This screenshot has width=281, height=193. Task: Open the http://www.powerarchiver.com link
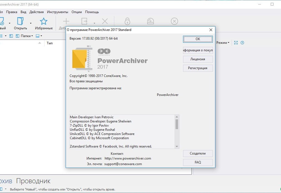(128, 158)
